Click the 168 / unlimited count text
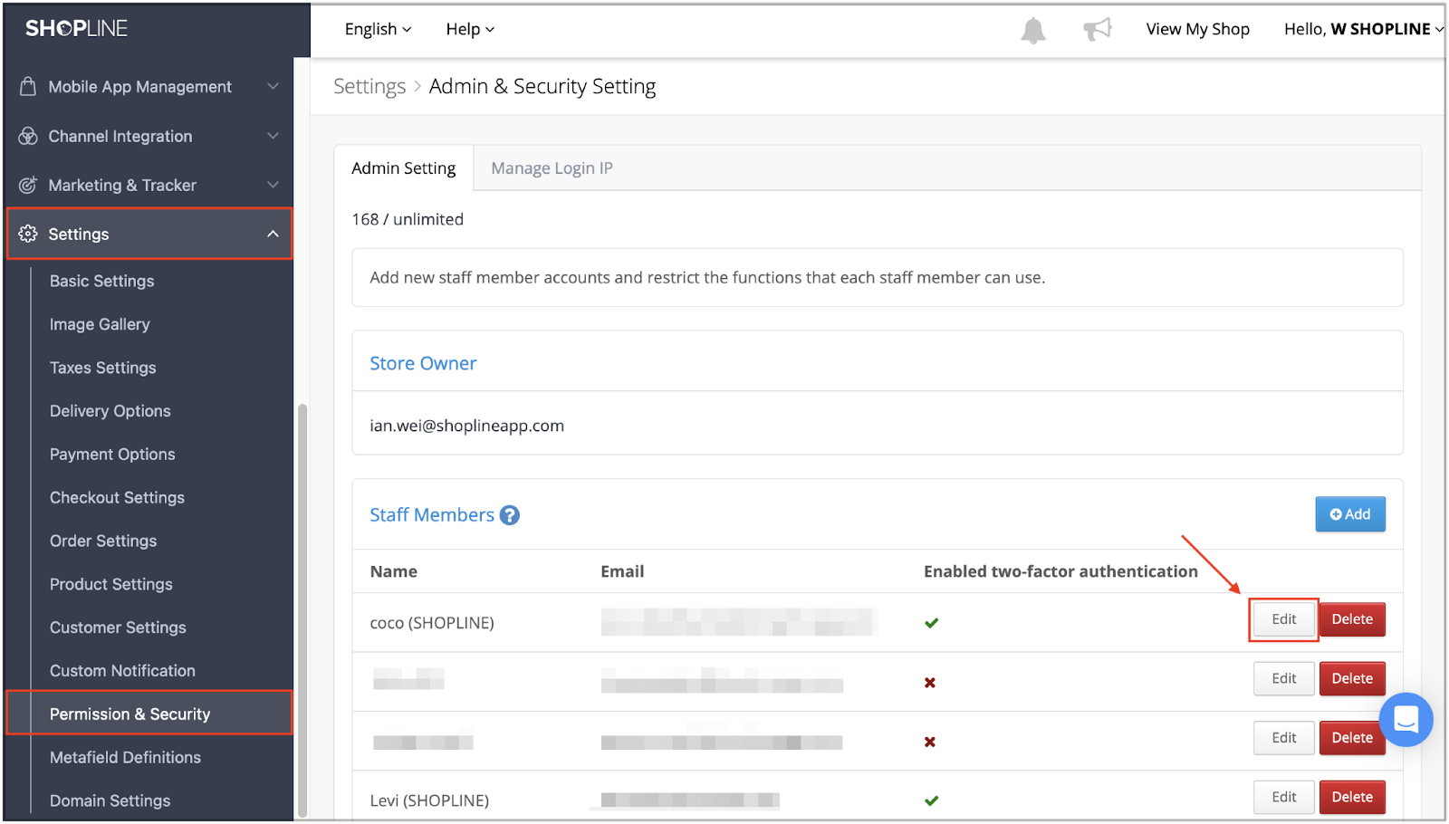This screenshot has width=1449, height=824. coord(408,219)
